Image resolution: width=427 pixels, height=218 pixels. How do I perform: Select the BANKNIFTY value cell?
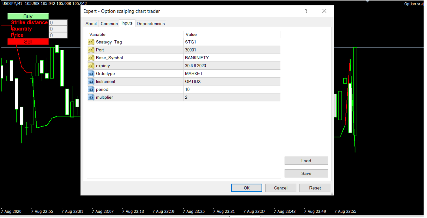232,58
